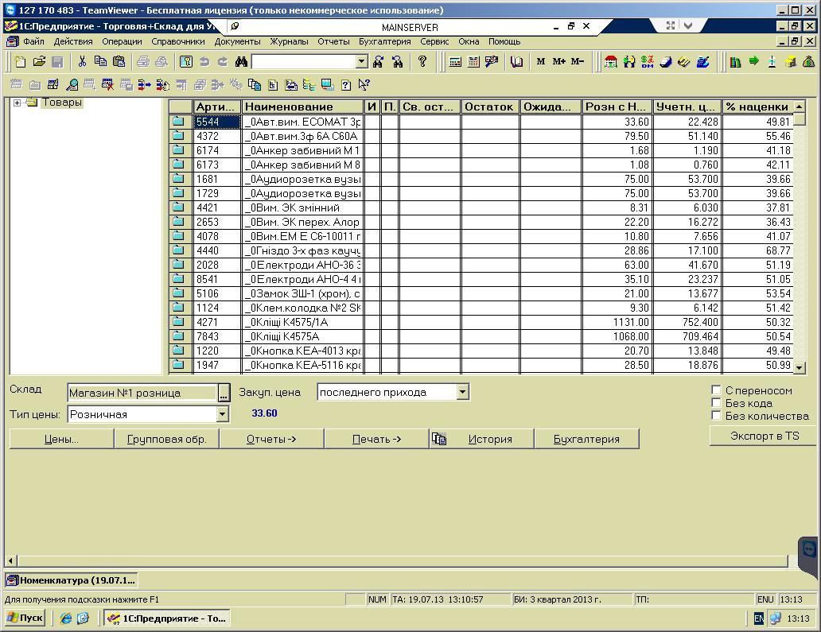Image resolution: width=821 pixels, height=632 pixels.
Task: Open the Сервис menu
Action: [x=434, y=41]
